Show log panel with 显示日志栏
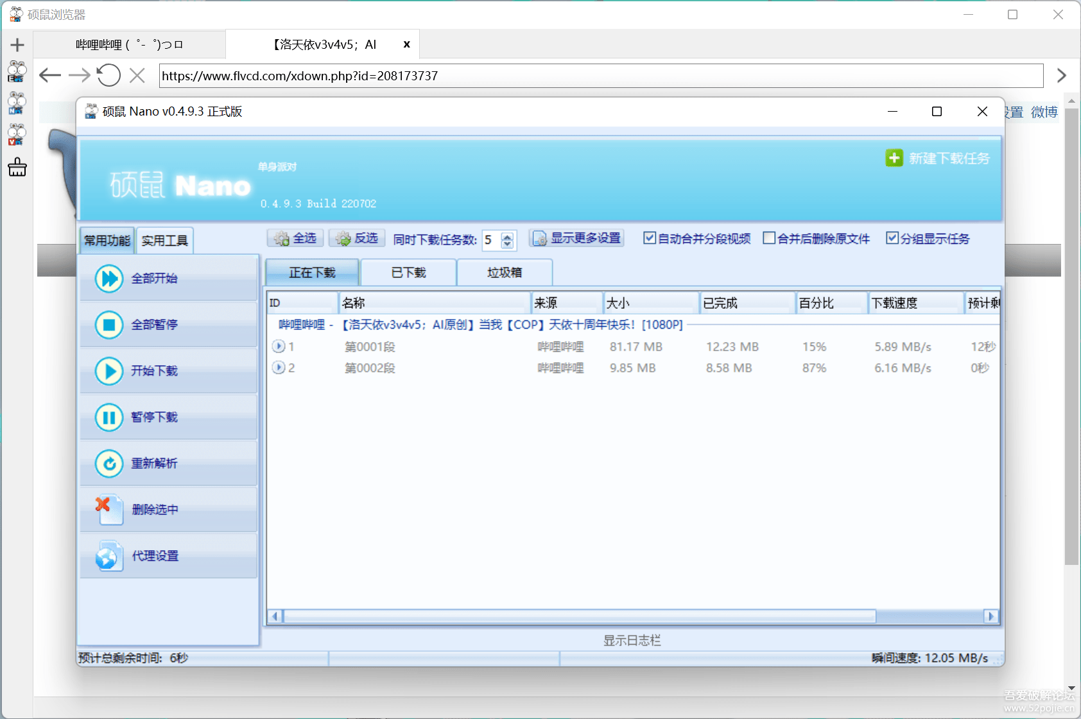Image resolution: width=1081 pixels, height=719 pixels. pyautogui.click(x=632, y=641)
